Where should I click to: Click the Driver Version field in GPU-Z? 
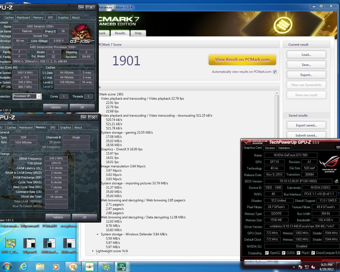coord(301,227)
